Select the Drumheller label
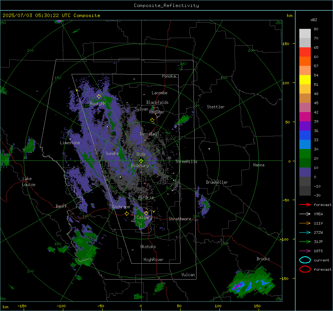Screen dimensions: 333x311 click(x=217, y=182)
